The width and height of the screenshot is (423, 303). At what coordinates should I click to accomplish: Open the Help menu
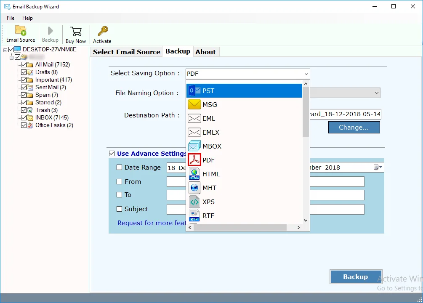pyautogui.click(x=27, y=18)
